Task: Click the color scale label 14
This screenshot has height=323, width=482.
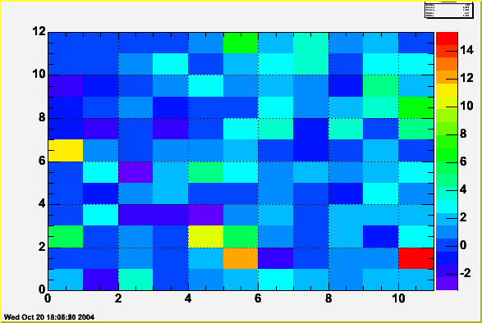Action: [467, 50]
